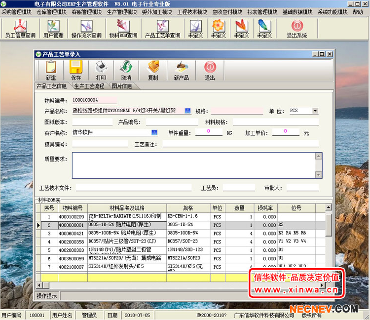Open lookup button beside 产品名称 field
370x320 pixels.
click(x=187, y=111)
